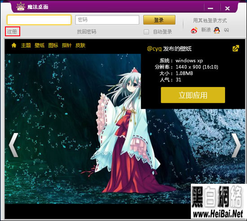Switch to the 指针 tab
The height and width of the screenshot is (221, 247).
(66, 45)
